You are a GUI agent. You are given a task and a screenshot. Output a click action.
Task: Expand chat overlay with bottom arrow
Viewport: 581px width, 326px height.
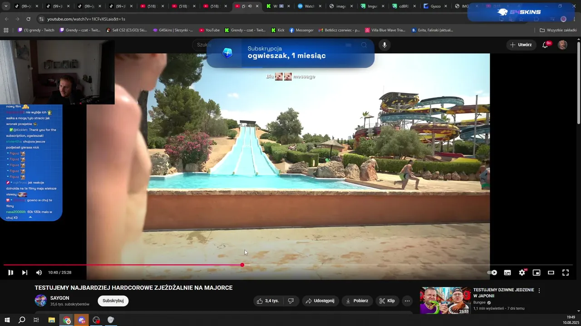pos(30,217)
